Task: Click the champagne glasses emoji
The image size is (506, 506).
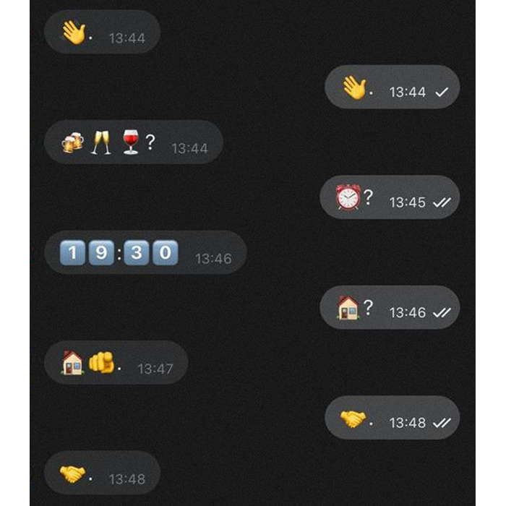Action: [x=101, y=142]
